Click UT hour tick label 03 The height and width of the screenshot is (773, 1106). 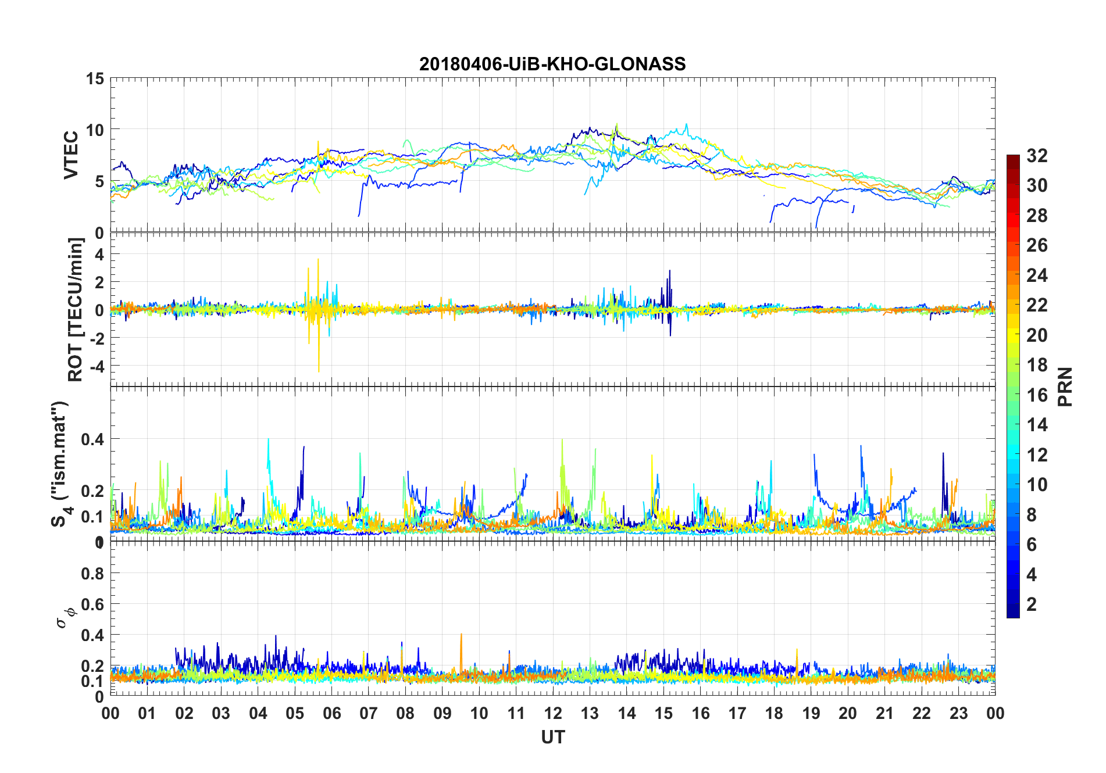221,713
